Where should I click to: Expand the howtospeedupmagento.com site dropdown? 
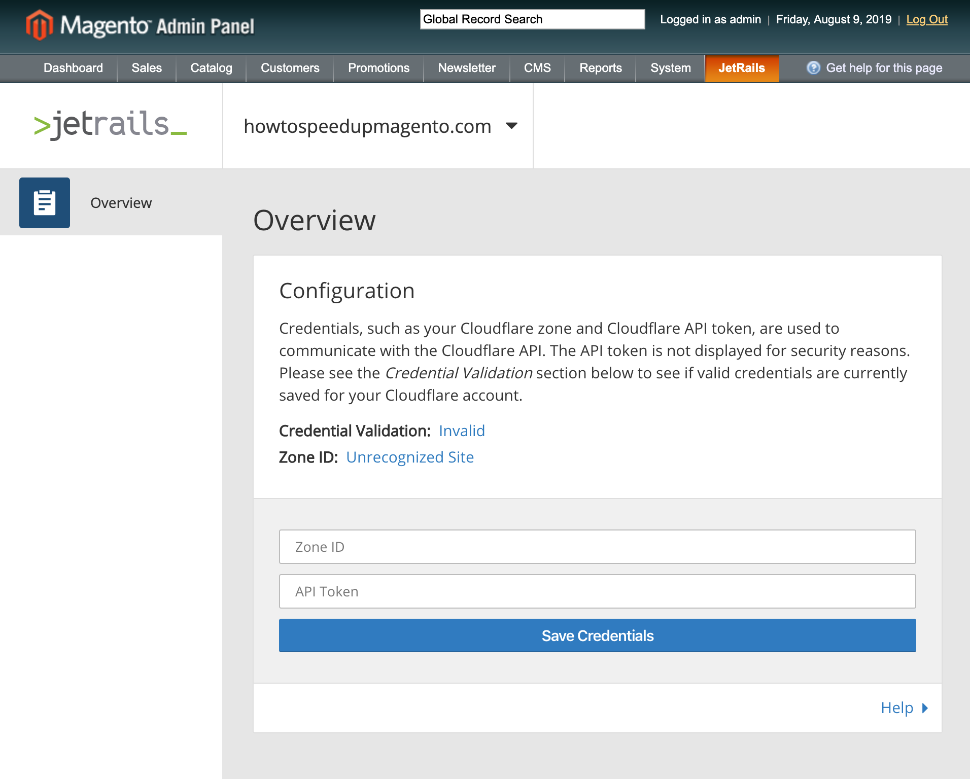512,126
